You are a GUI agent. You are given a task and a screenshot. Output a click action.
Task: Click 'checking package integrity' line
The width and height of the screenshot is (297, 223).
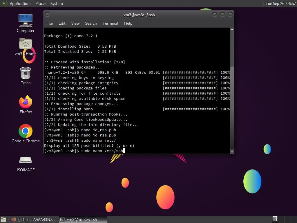tap(137, 83)
